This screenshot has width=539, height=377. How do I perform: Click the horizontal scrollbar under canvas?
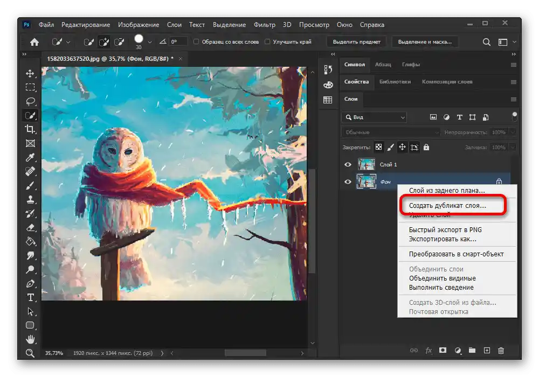pyautogui.click(x=245, y=353)
